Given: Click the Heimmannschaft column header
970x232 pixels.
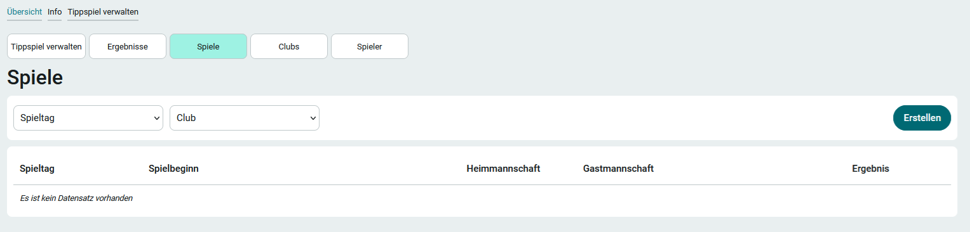Looking at the screenshot, I should pos(503,169).
